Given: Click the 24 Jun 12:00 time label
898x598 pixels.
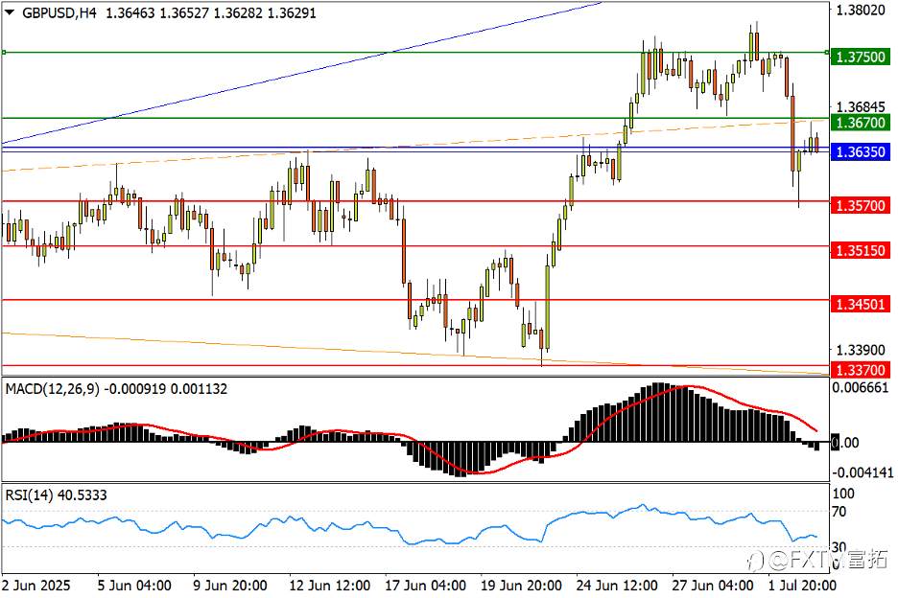Looking at the screenshot, I should tap(617, 586).
